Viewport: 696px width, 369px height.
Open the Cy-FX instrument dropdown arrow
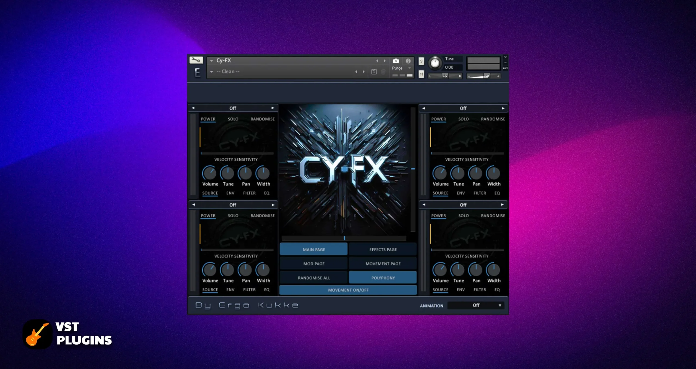pyautogui.click(x=212, y=61)
